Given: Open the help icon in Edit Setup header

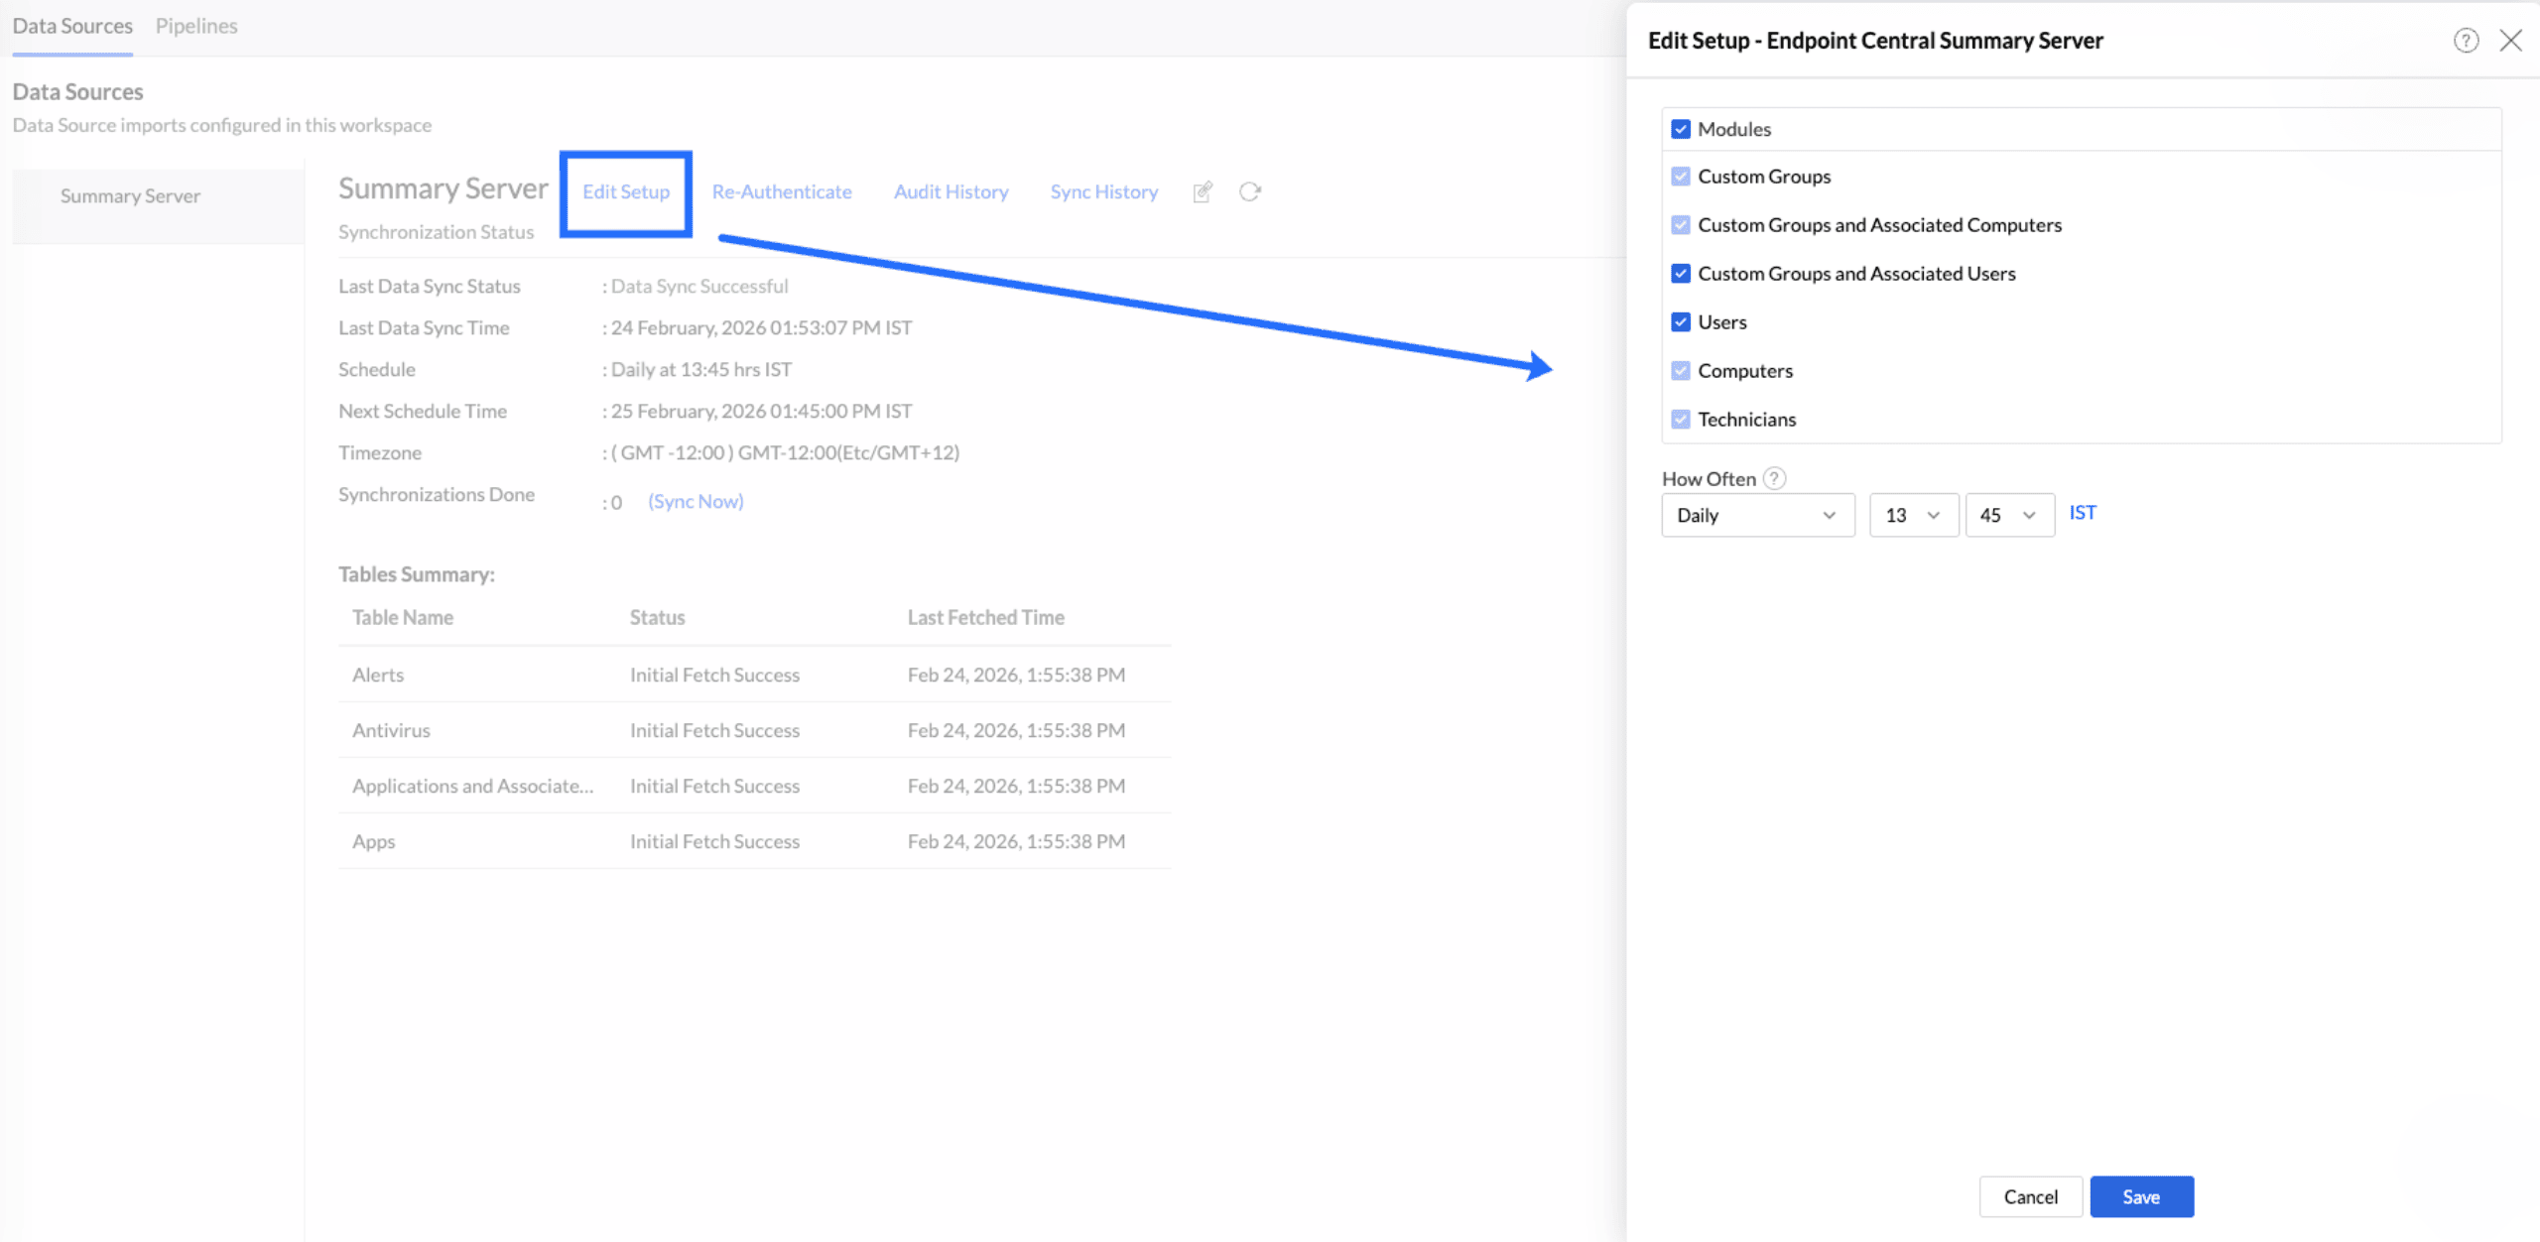Looking at the screenshot, I should [x=2466, y=41].
